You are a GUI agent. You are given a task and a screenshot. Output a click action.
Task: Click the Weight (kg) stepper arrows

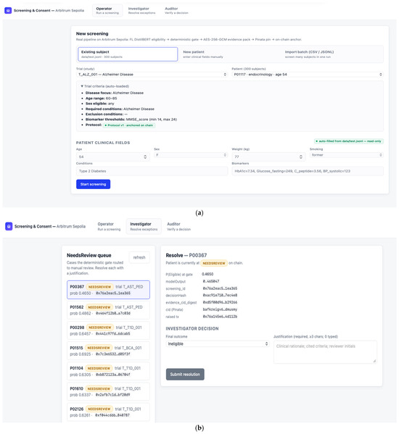click(x=300, y=157)
